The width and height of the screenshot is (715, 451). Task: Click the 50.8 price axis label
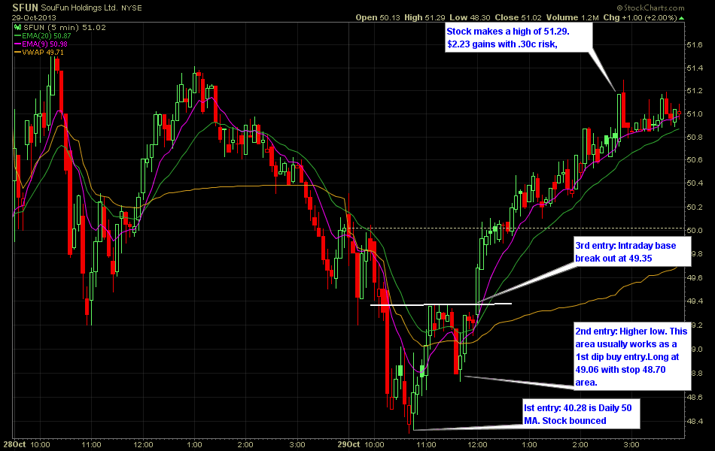(695, 138)
